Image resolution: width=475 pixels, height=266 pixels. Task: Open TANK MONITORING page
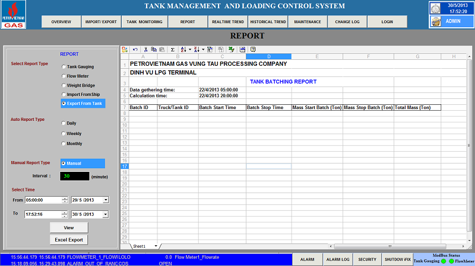click(144, 22)
